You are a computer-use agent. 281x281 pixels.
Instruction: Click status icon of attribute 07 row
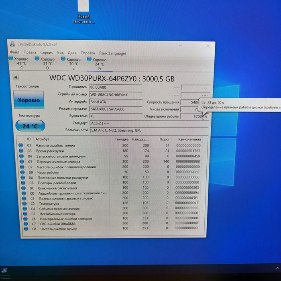pos(22,167)
